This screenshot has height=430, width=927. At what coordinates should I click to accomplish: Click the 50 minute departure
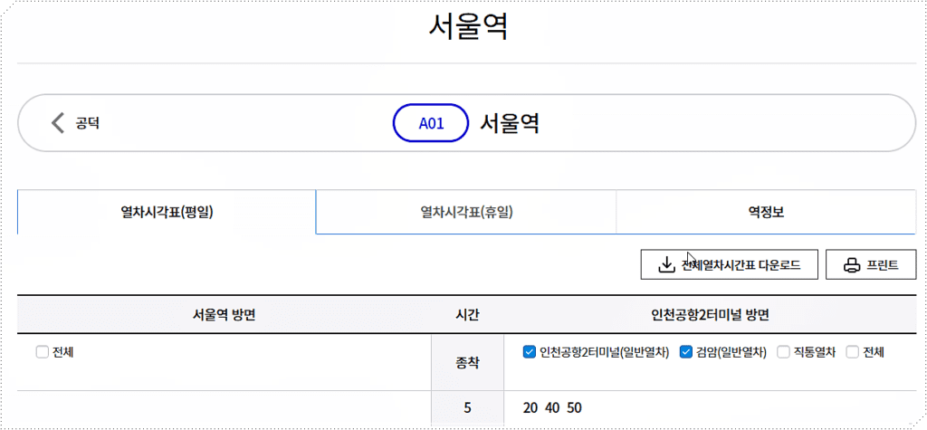coord(574,408)
